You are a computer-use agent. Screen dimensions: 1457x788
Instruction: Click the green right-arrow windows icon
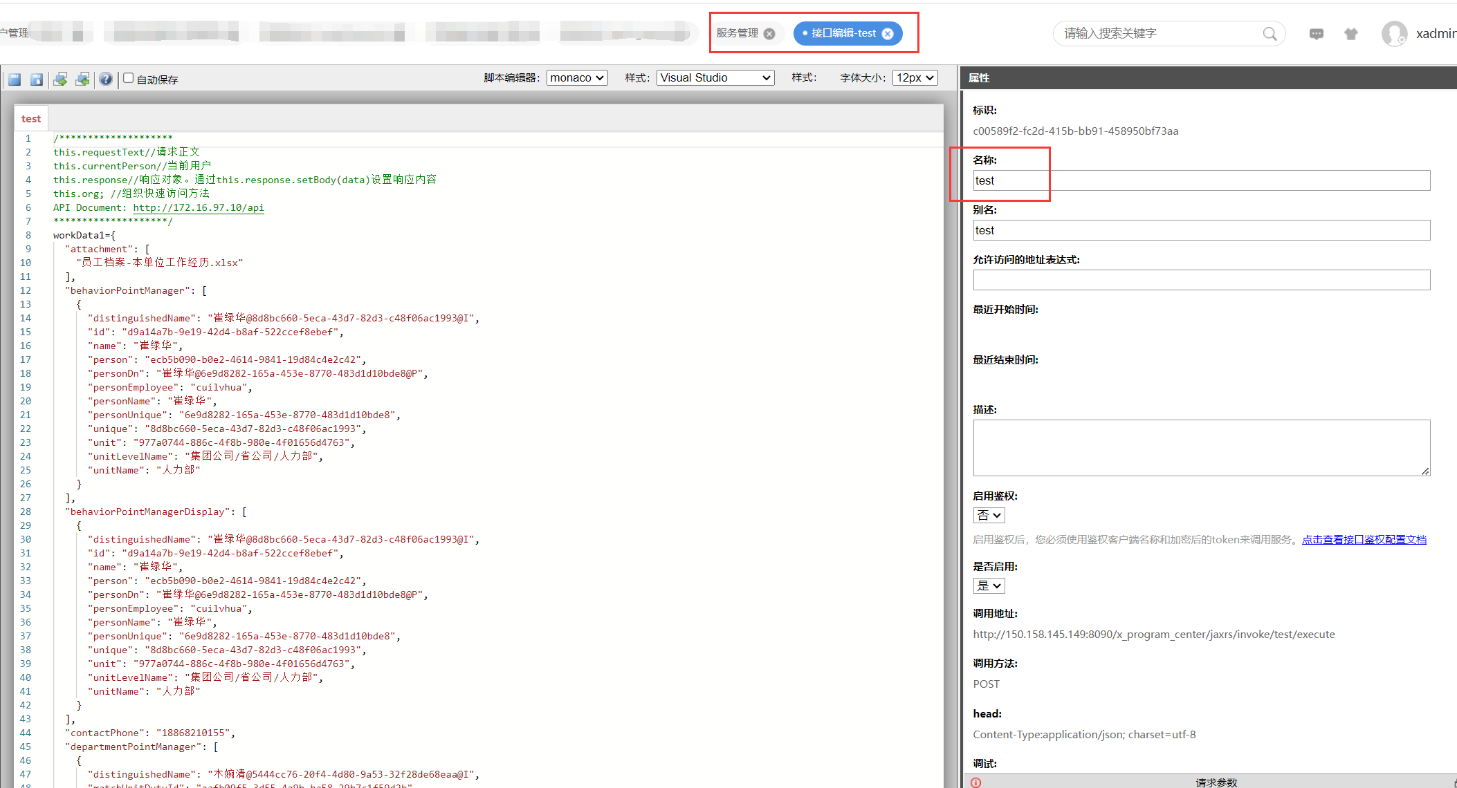tap(60, 79)
